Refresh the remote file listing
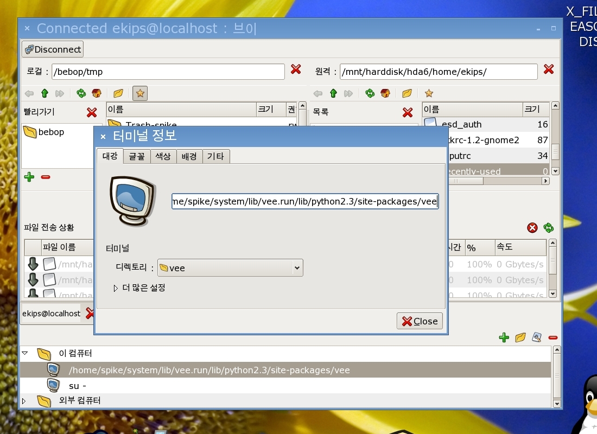This screenshot has width=597, height=434. coord(370,93)
